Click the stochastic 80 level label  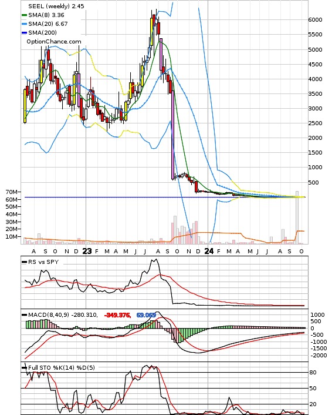pyautogui.click(x=313, y=373)
